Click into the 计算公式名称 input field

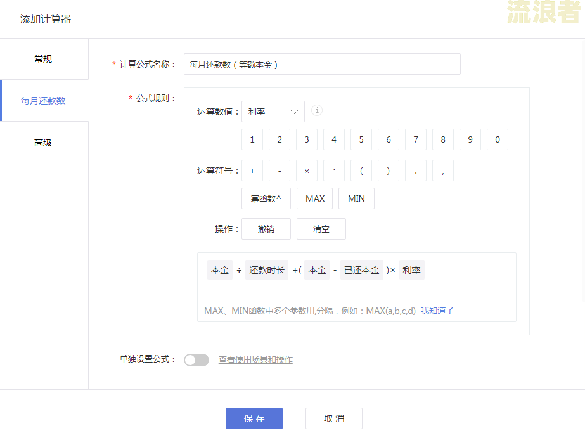(x=322, y=64)
